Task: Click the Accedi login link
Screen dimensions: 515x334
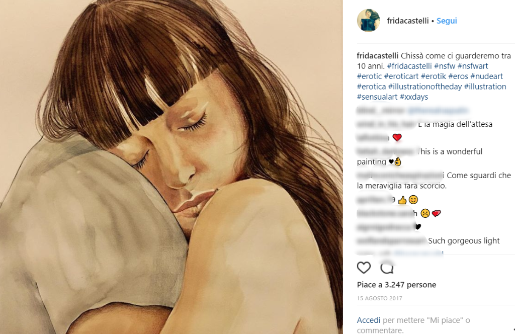Action: [x=369, y=320]
